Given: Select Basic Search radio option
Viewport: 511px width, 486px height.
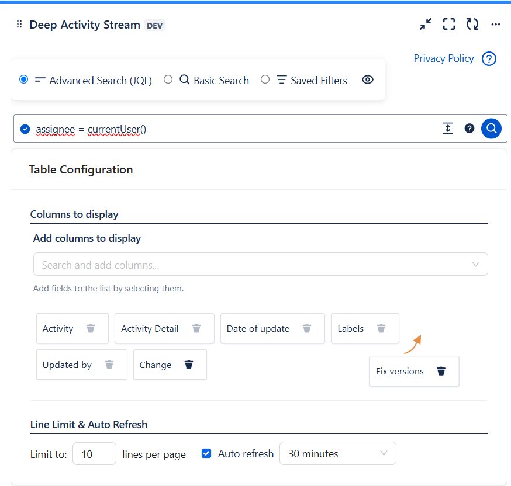Looking at the screenshot, I should coord(168,79).
